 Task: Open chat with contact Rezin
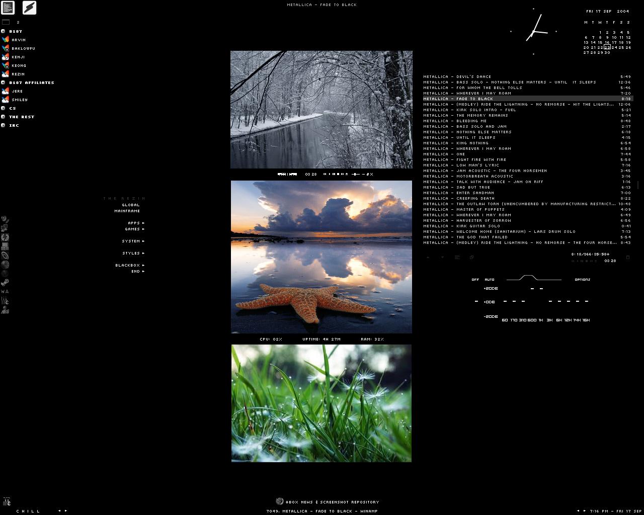coord(14,74)
